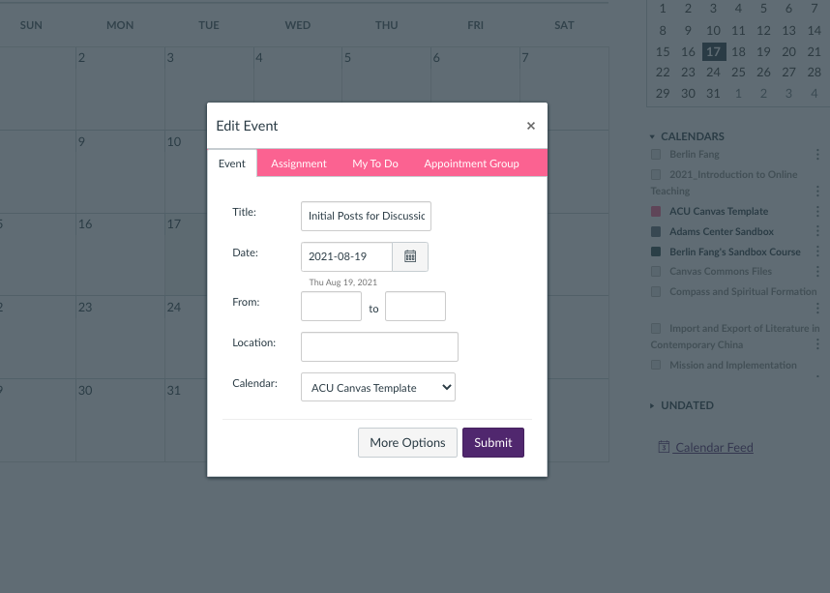This screenshot has height=593, width=830.
Task: Open options for ACU Canvas Template calendar
Action: click(817, 212)
